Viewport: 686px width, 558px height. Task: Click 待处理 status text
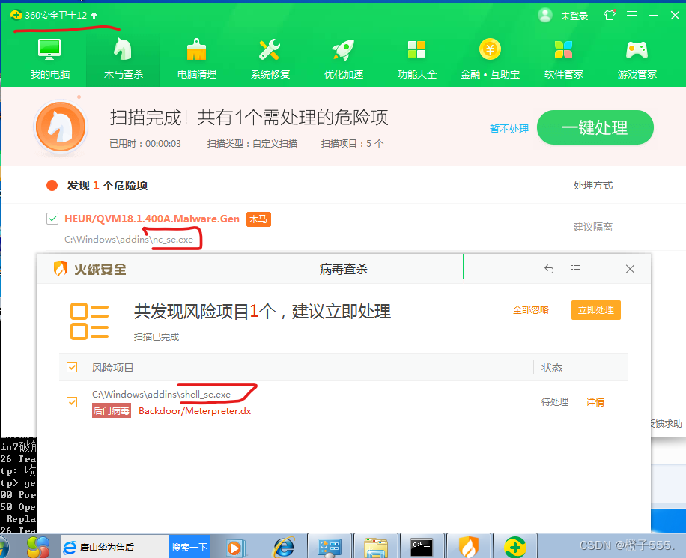pyautogui.click(x=555, y=401)
